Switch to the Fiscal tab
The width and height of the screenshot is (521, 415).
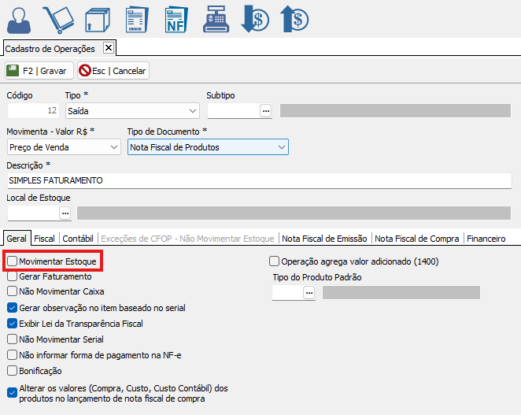44,238
